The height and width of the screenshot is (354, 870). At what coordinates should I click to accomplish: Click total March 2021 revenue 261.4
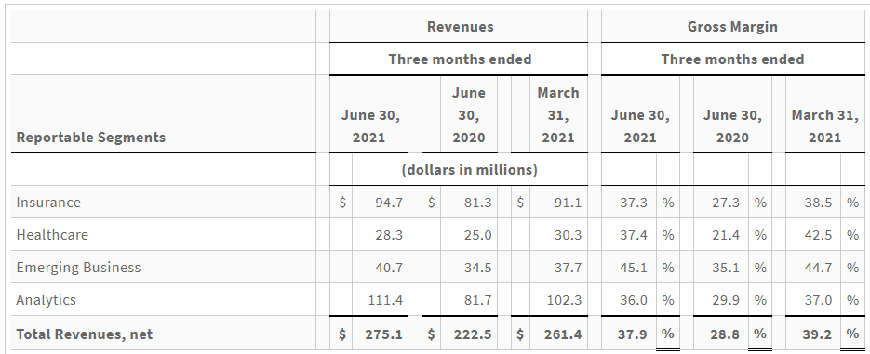pos(563,334)
